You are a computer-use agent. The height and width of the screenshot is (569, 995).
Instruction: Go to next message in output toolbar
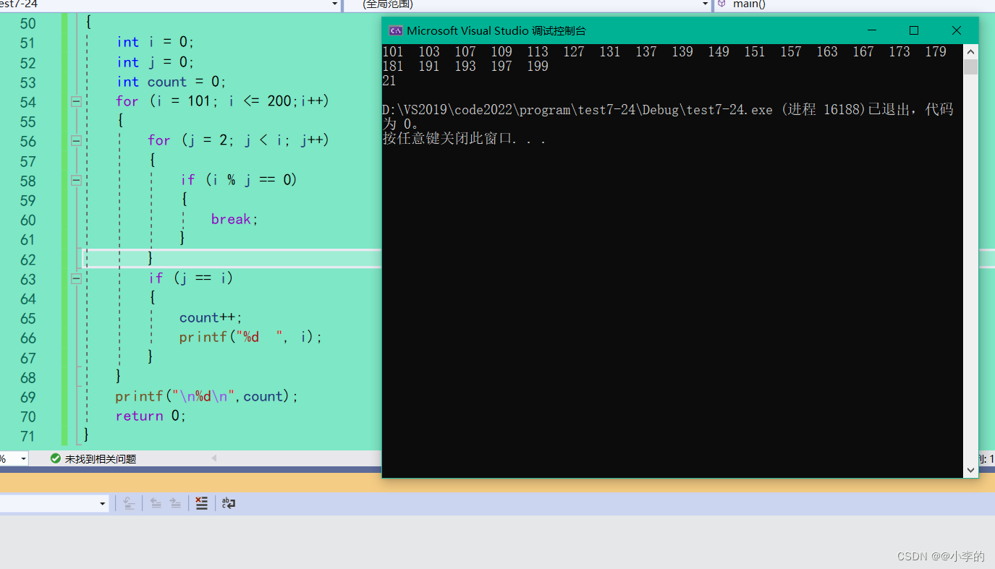176,503
